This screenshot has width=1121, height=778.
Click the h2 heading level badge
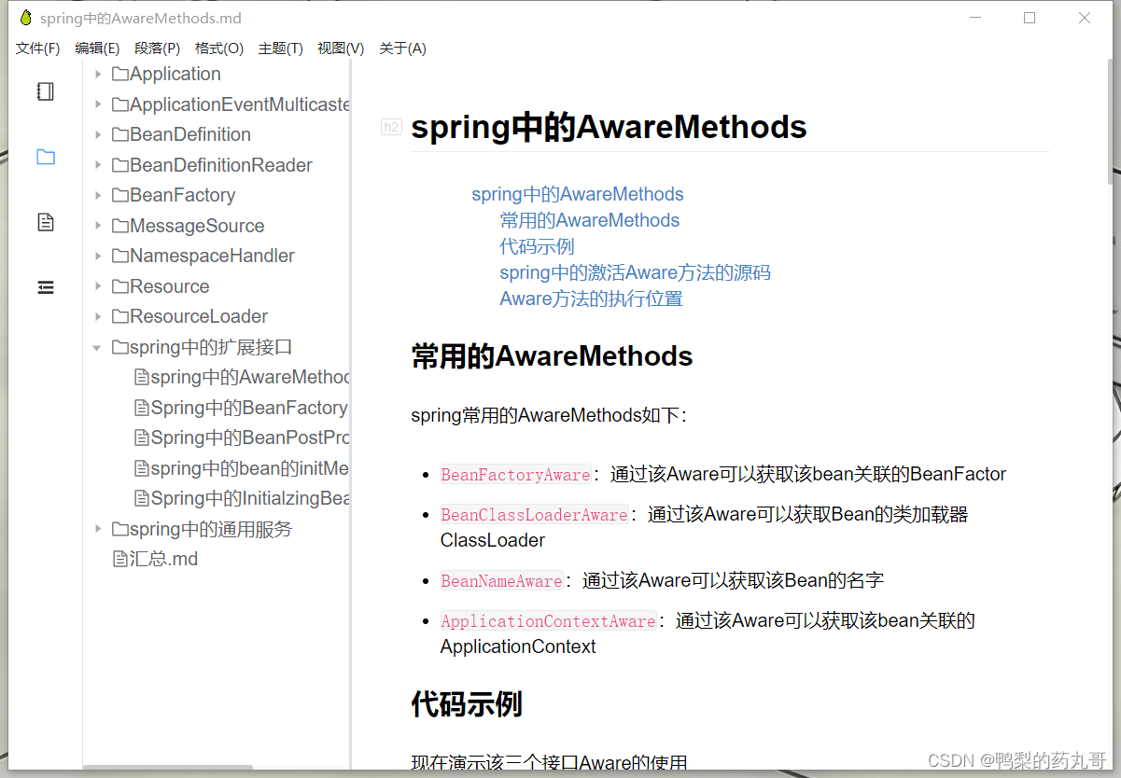[391, 127]
